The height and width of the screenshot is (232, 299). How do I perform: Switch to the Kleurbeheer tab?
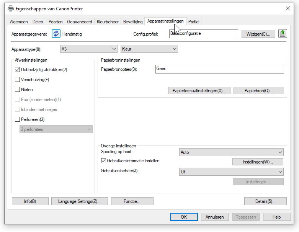(108, 22)
